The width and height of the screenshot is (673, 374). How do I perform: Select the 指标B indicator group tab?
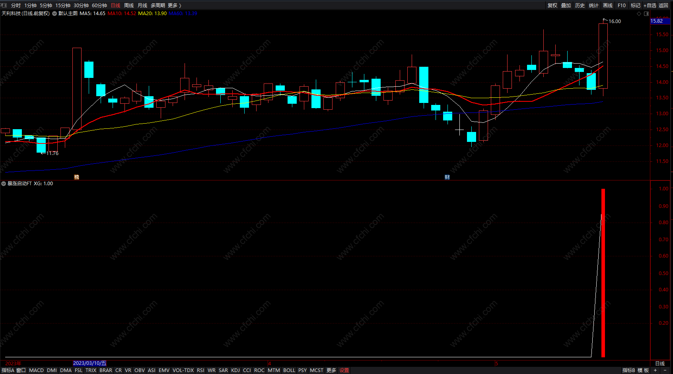point(629,370)
